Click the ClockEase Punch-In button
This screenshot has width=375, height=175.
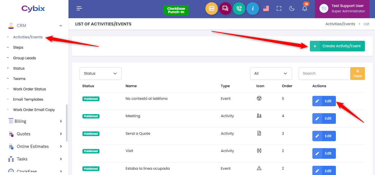(x=176, y=10)
